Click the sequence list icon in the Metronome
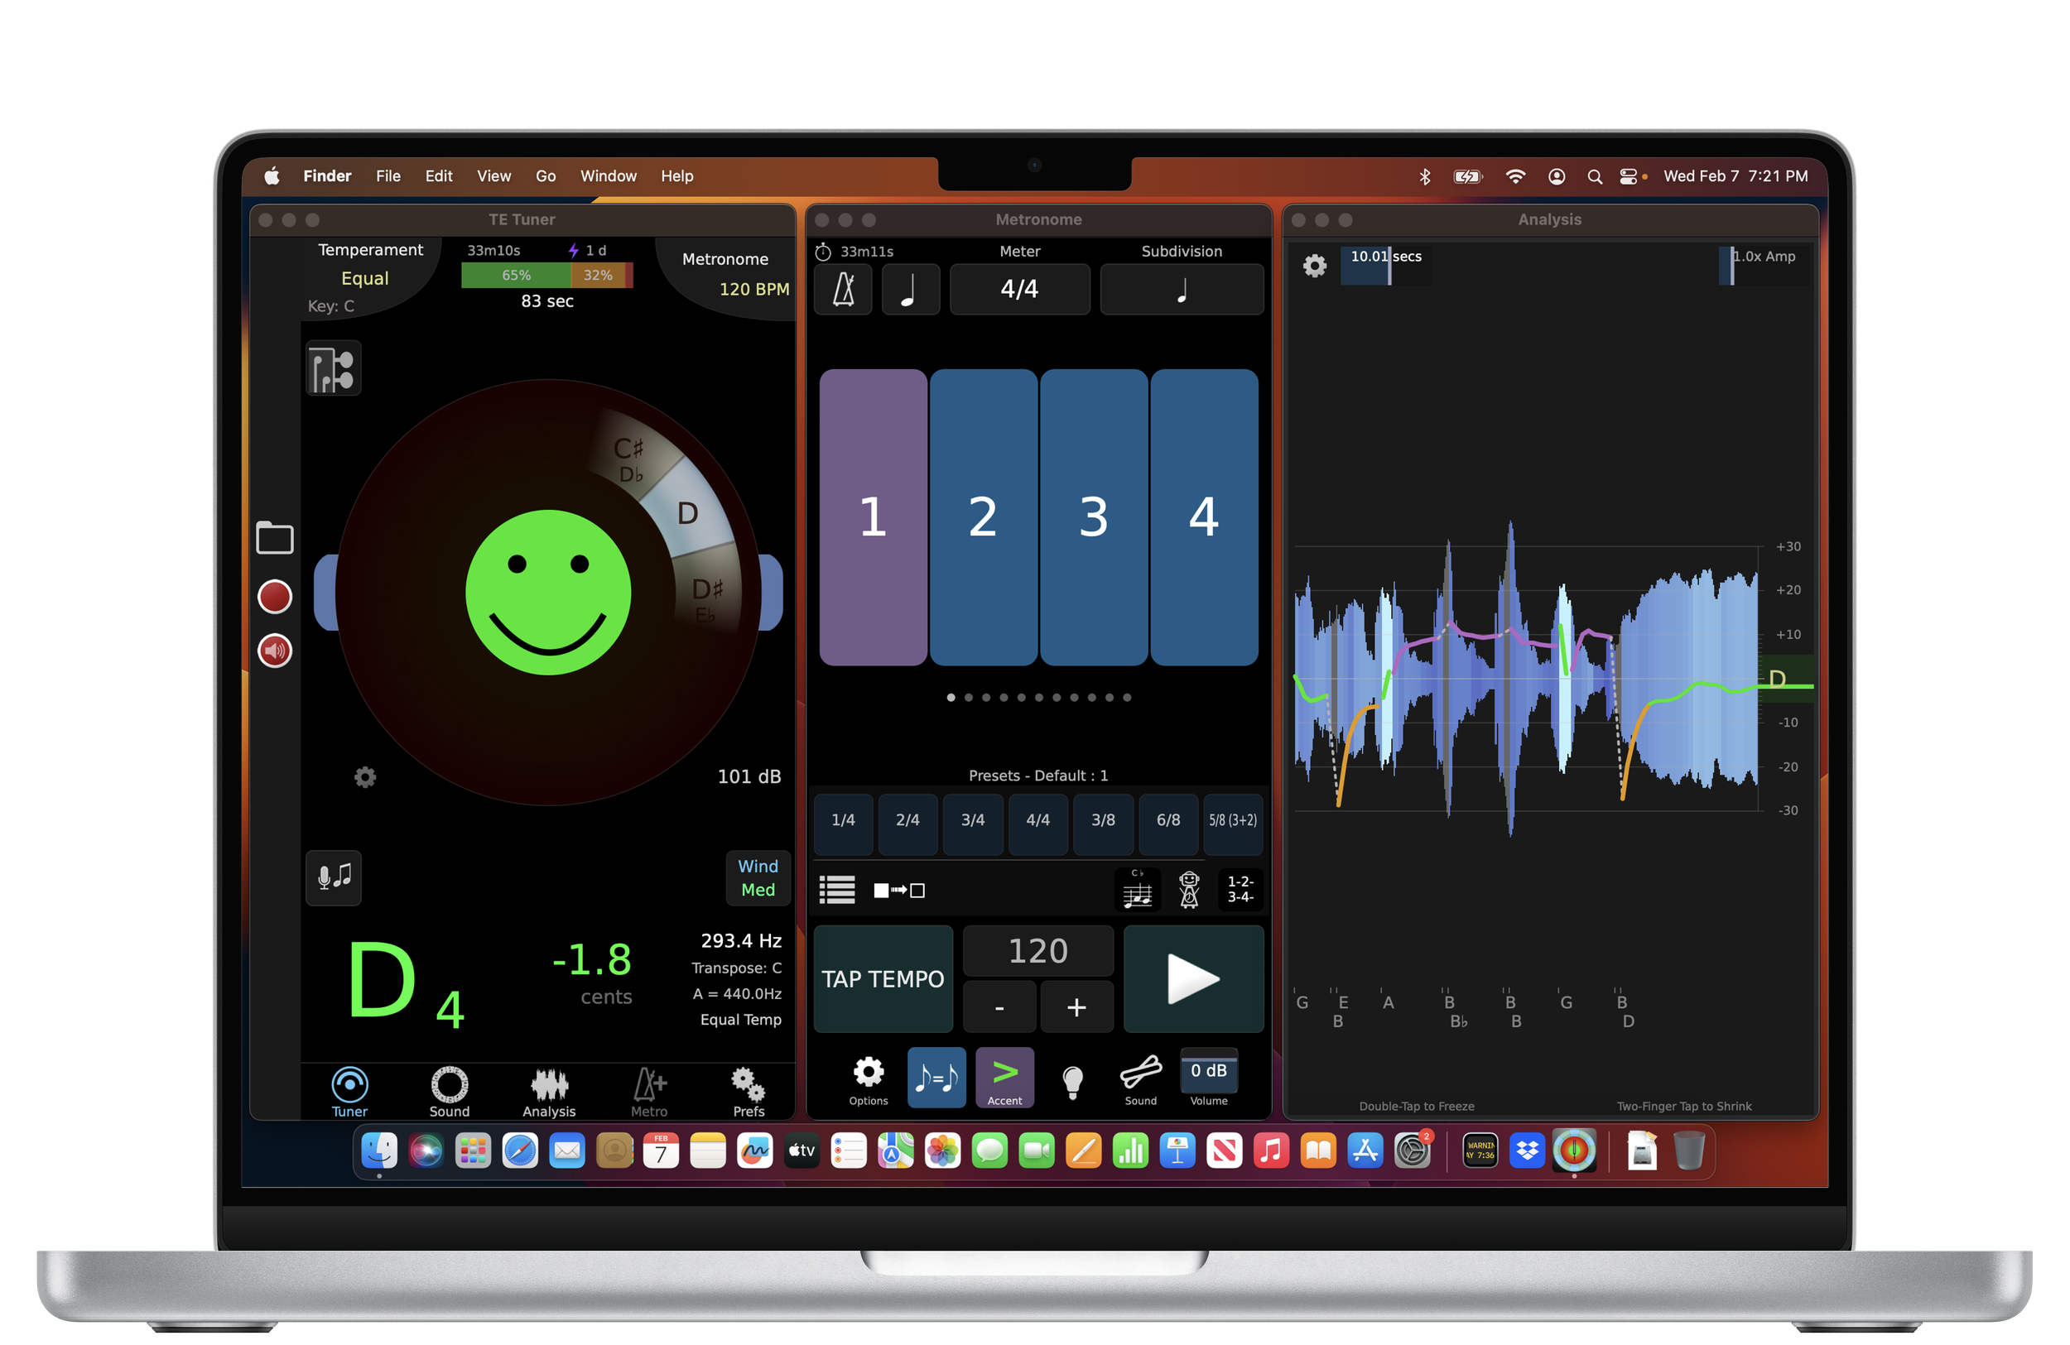The image size is (2070, 1345). pos(837,890)
